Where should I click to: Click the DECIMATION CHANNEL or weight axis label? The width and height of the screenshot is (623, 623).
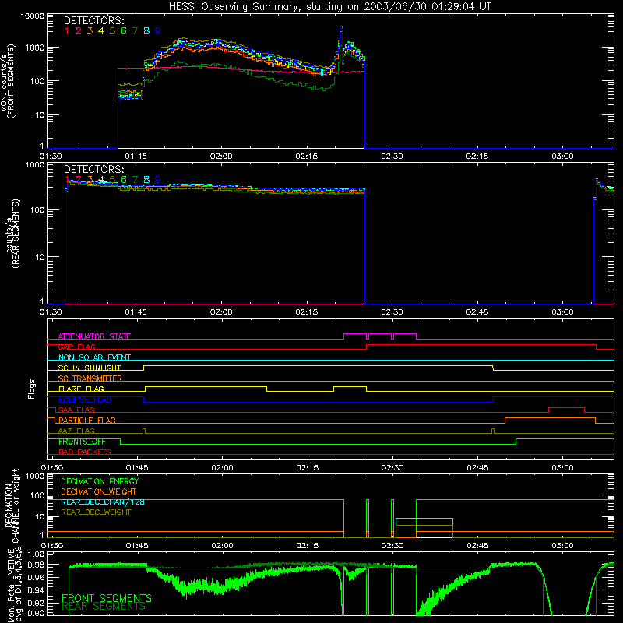coord(12,506)
